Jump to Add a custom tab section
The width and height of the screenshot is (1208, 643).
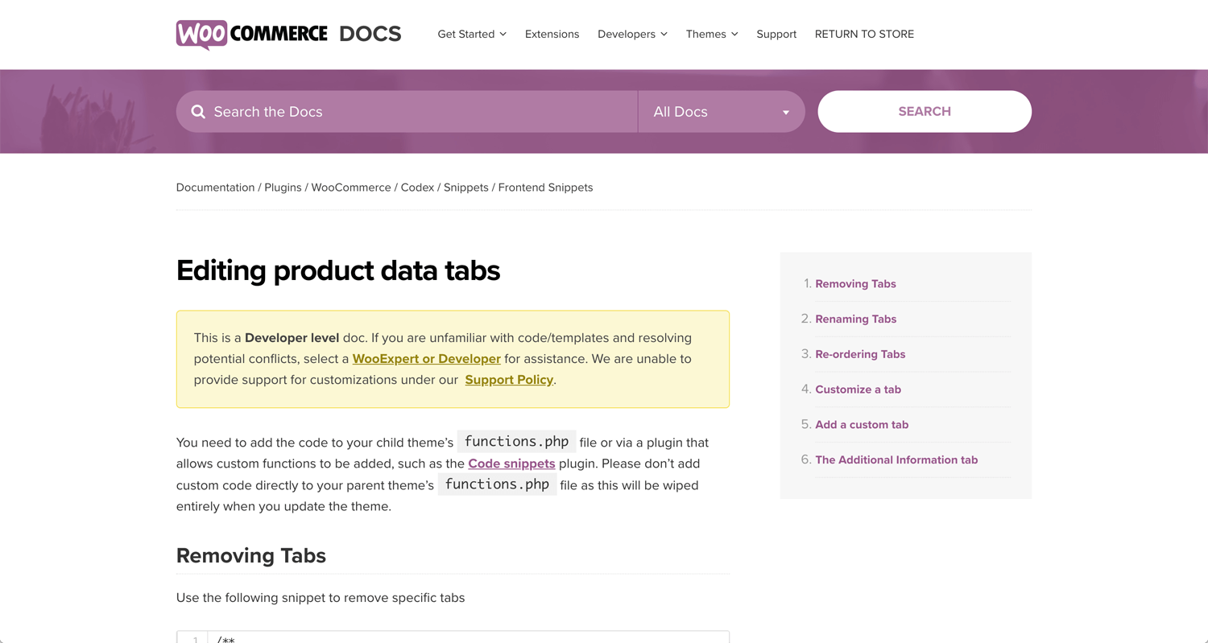click(x=862, y=425)
